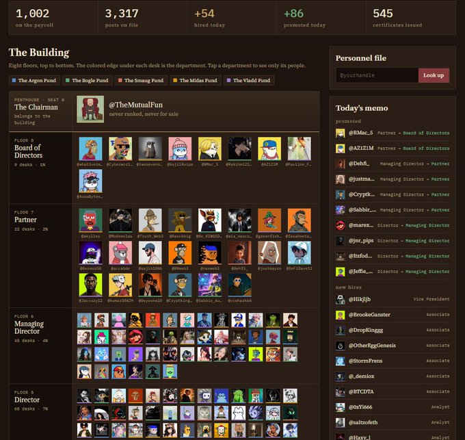This screenshot has width=465, height=440.
Task: Select the @sajib1006 avatar with blue cap
Action: point(150,253)
